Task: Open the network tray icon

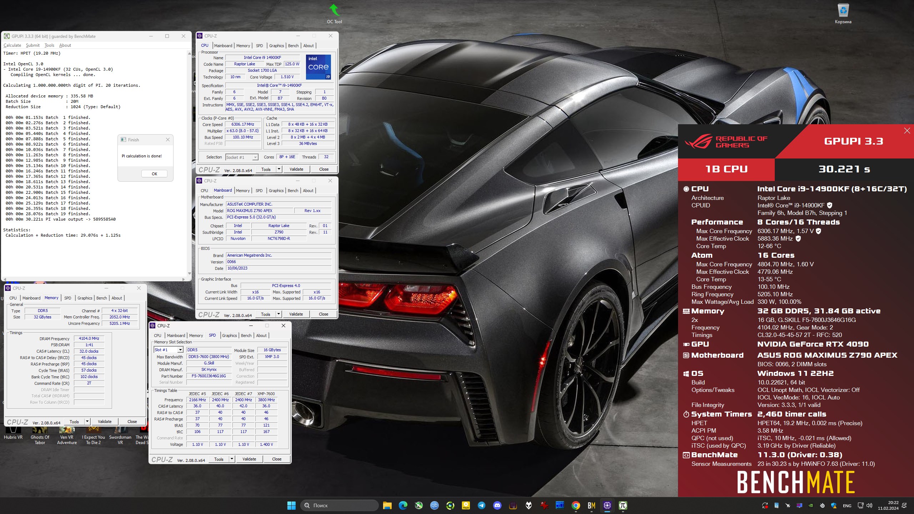Action: click(860, 505)
